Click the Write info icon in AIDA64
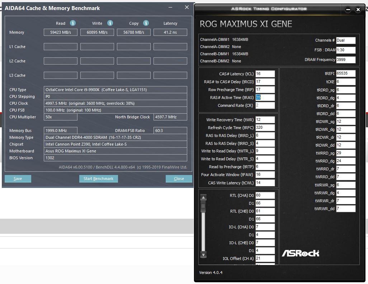368x284 pixels. coord(110,23)
